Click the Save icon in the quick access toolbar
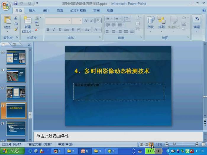This screenshot has height=155, width=207. point(15,4)
